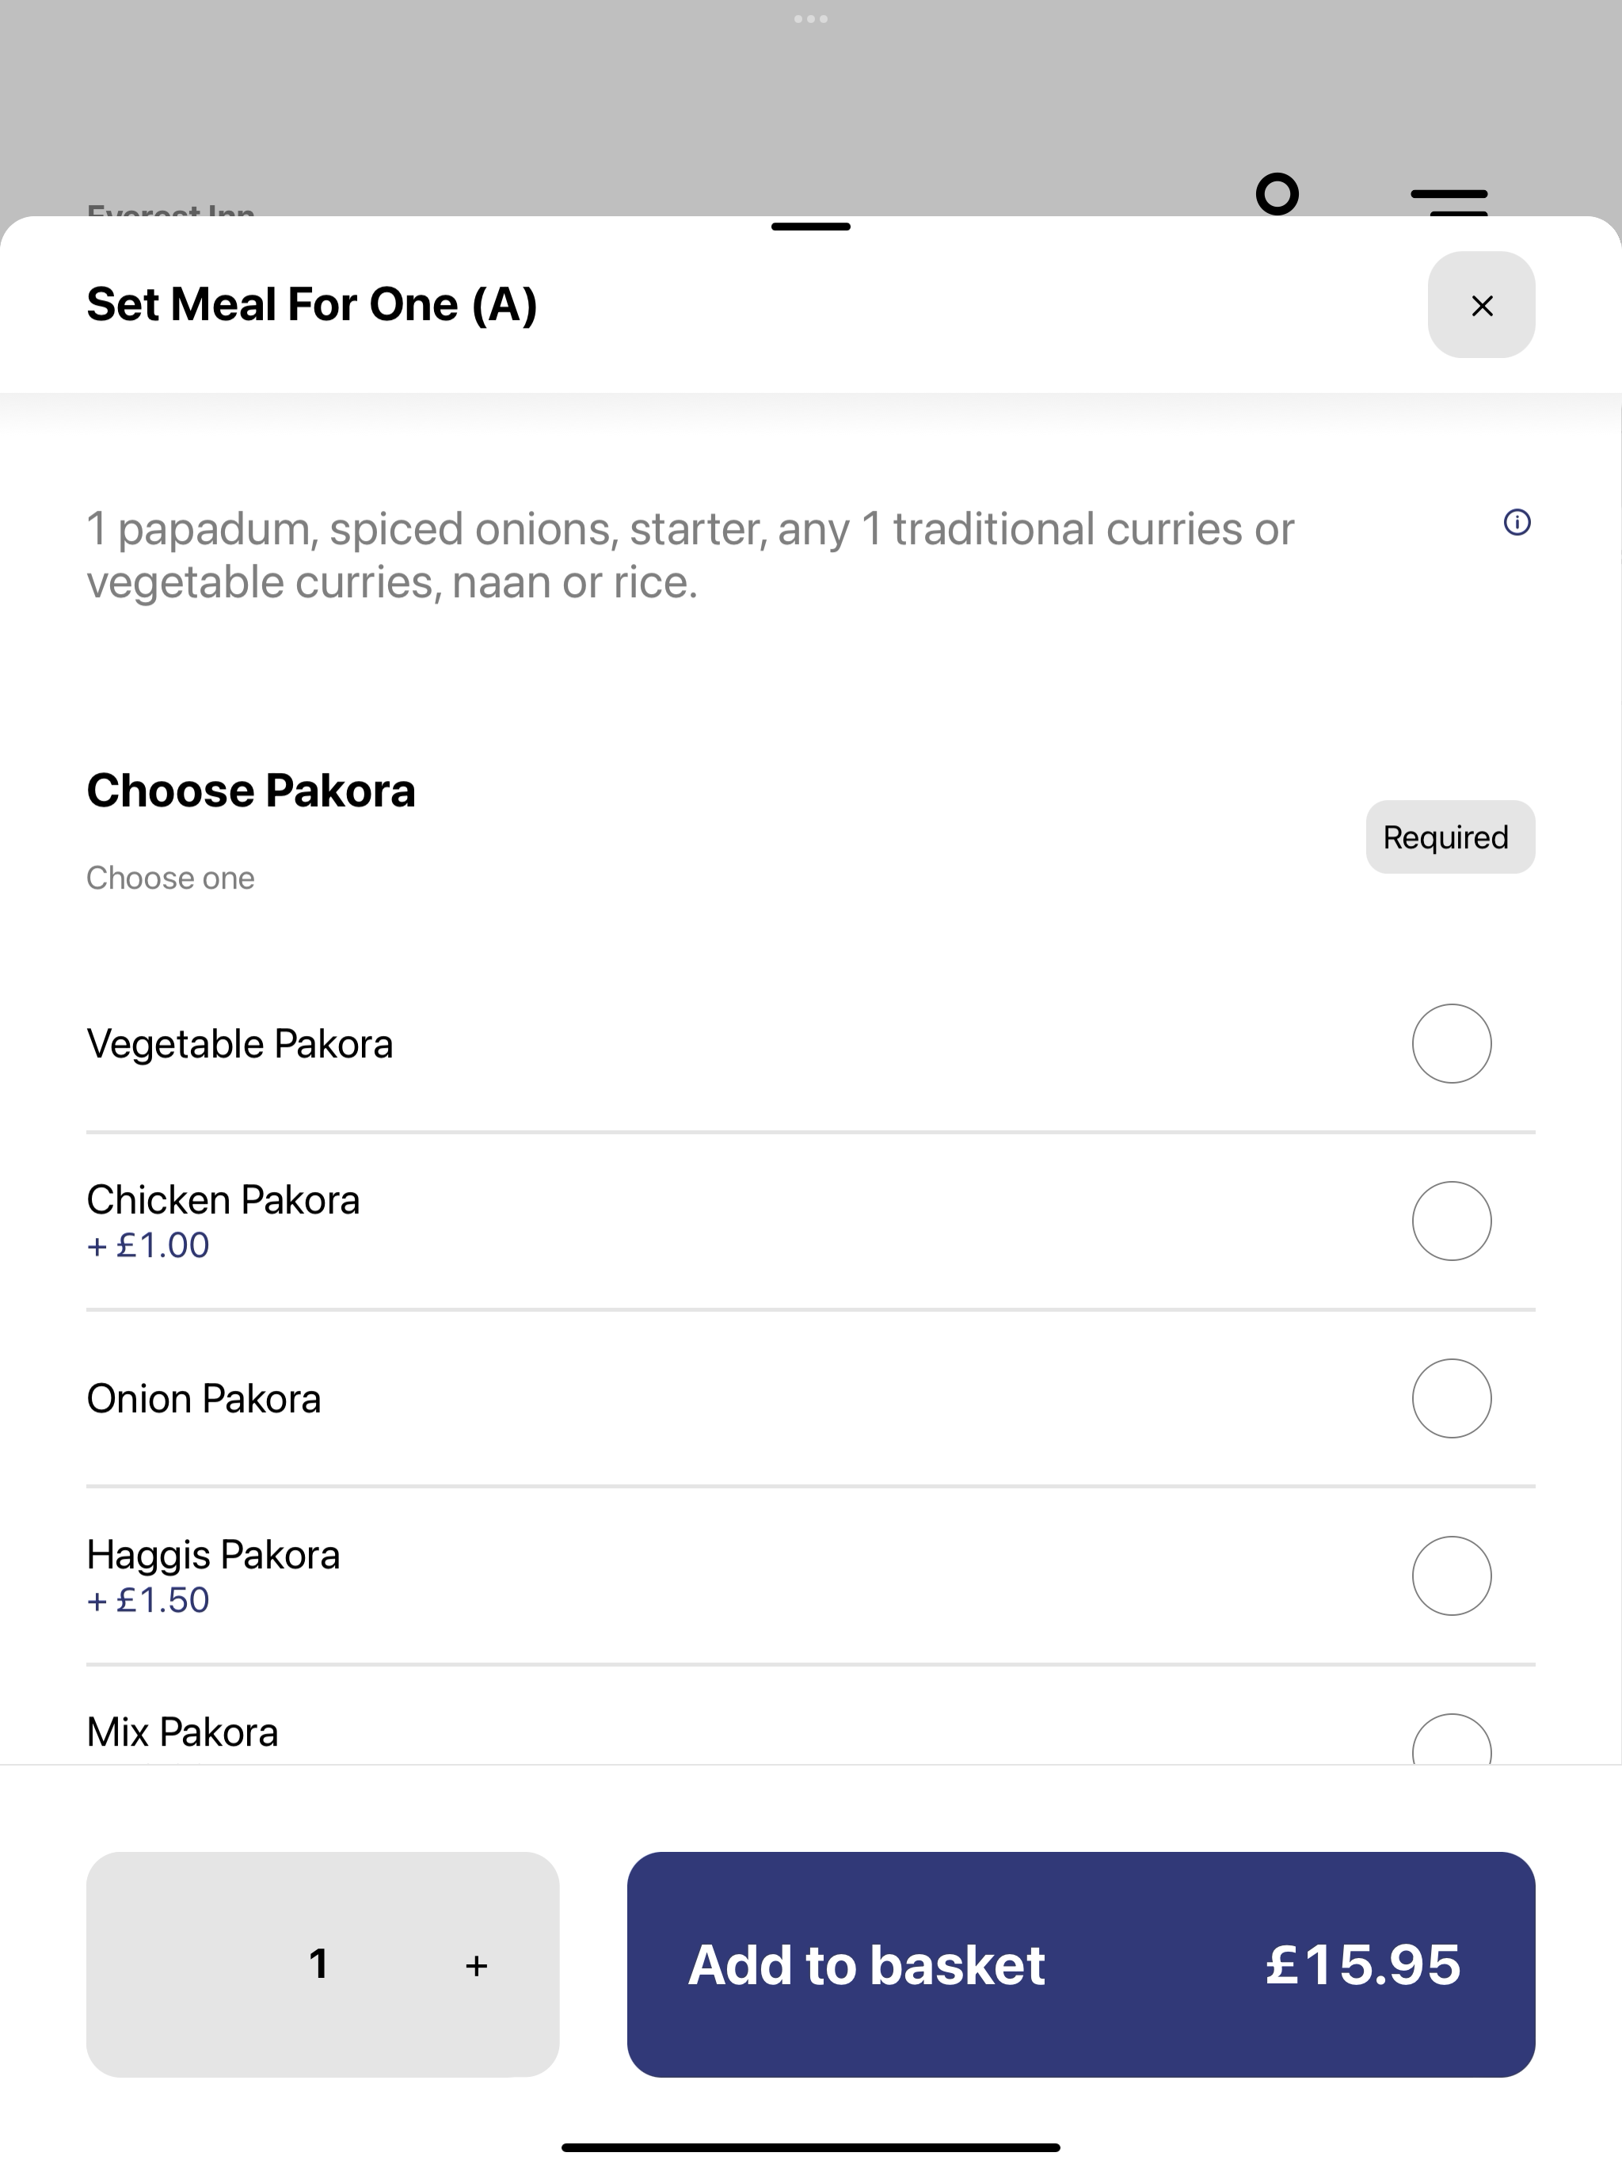Viewport: 1622px width, 2164px height.
Task: Tap the sheet drag handle bar
Action: [810, 227]
